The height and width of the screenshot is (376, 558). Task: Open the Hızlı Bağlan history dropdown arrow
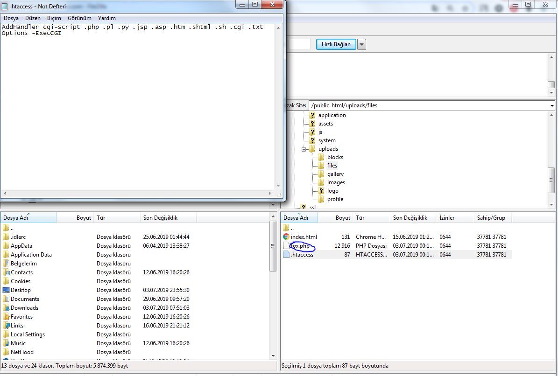tap(361, 44)
